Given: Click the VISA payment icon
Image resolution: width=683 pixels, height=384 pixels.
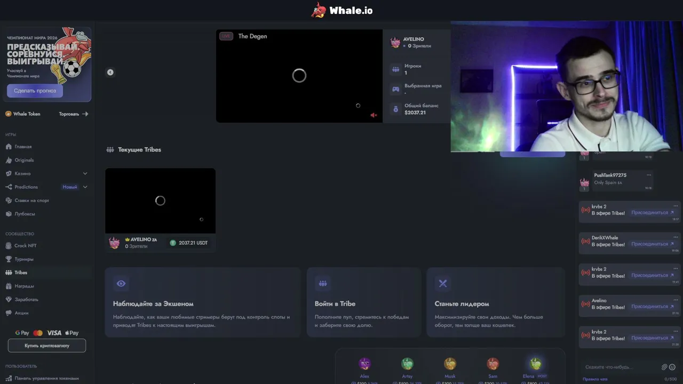Looking at the screenshot, I should (54, 333).
